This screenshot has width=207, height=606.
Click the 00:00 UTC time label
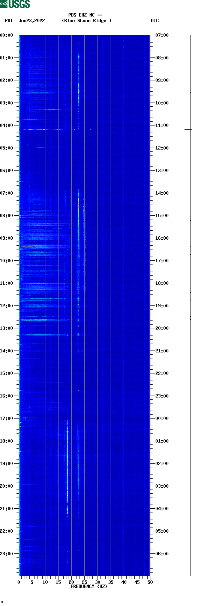pos(162,418)
